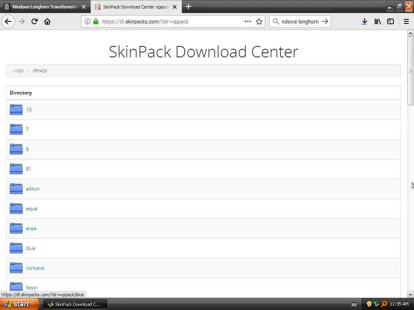414x310 pixels.
Task: Click the forward navigation arrow
Action: [x=21, y=21]
